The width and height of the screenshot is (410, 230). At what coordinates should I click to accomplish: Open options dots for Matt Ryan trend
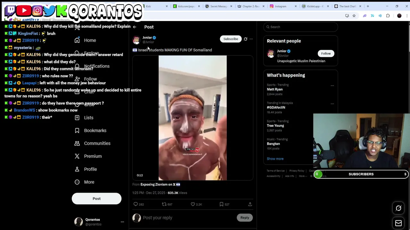(x=332, y=86)
